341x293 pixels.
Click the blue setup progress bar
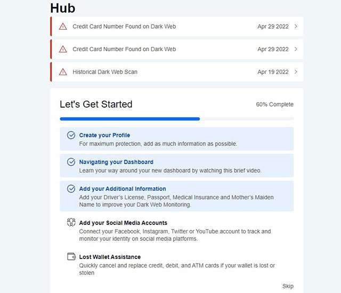pos(129,119)
